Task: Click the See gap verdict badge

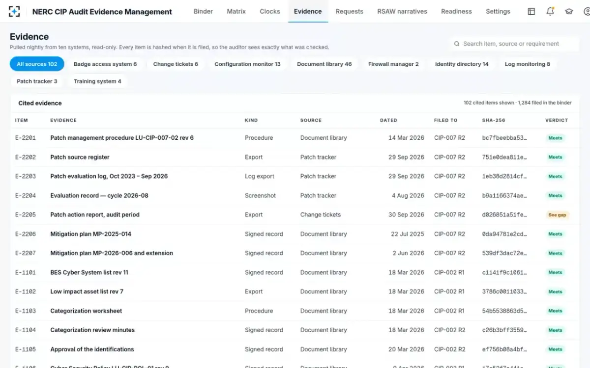Action: tap(557, 215)
